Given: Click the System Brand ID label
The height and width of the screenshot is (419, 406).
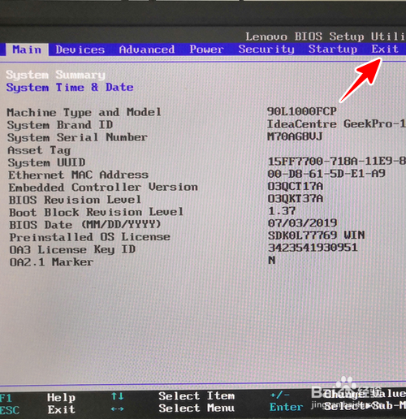Looking at the screenshot, I should (x=60, y=125).
